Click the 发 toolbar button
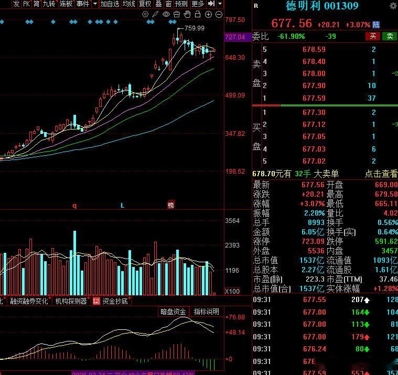Screen dimensions: 398x375 point(16,4)
